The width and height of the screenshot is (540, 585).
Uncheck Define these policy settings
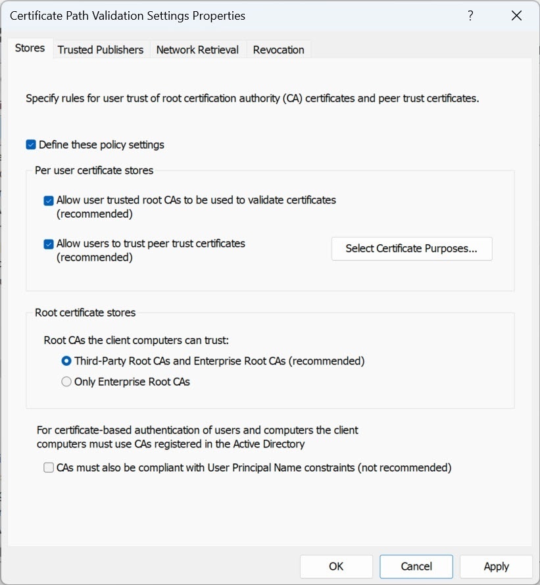(31, 145)
